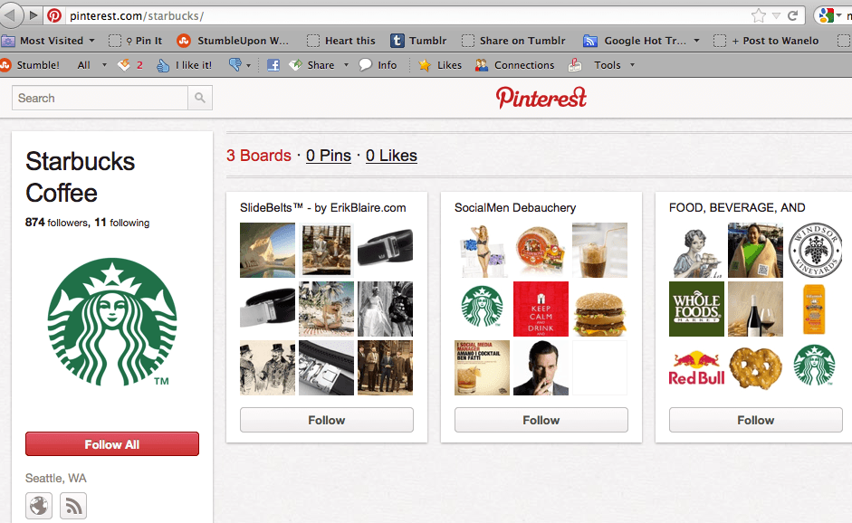The height and width of the screenshot is (523, 852).
Task: Expand the Tools dropdown arrow
Action: click(633, 65)
